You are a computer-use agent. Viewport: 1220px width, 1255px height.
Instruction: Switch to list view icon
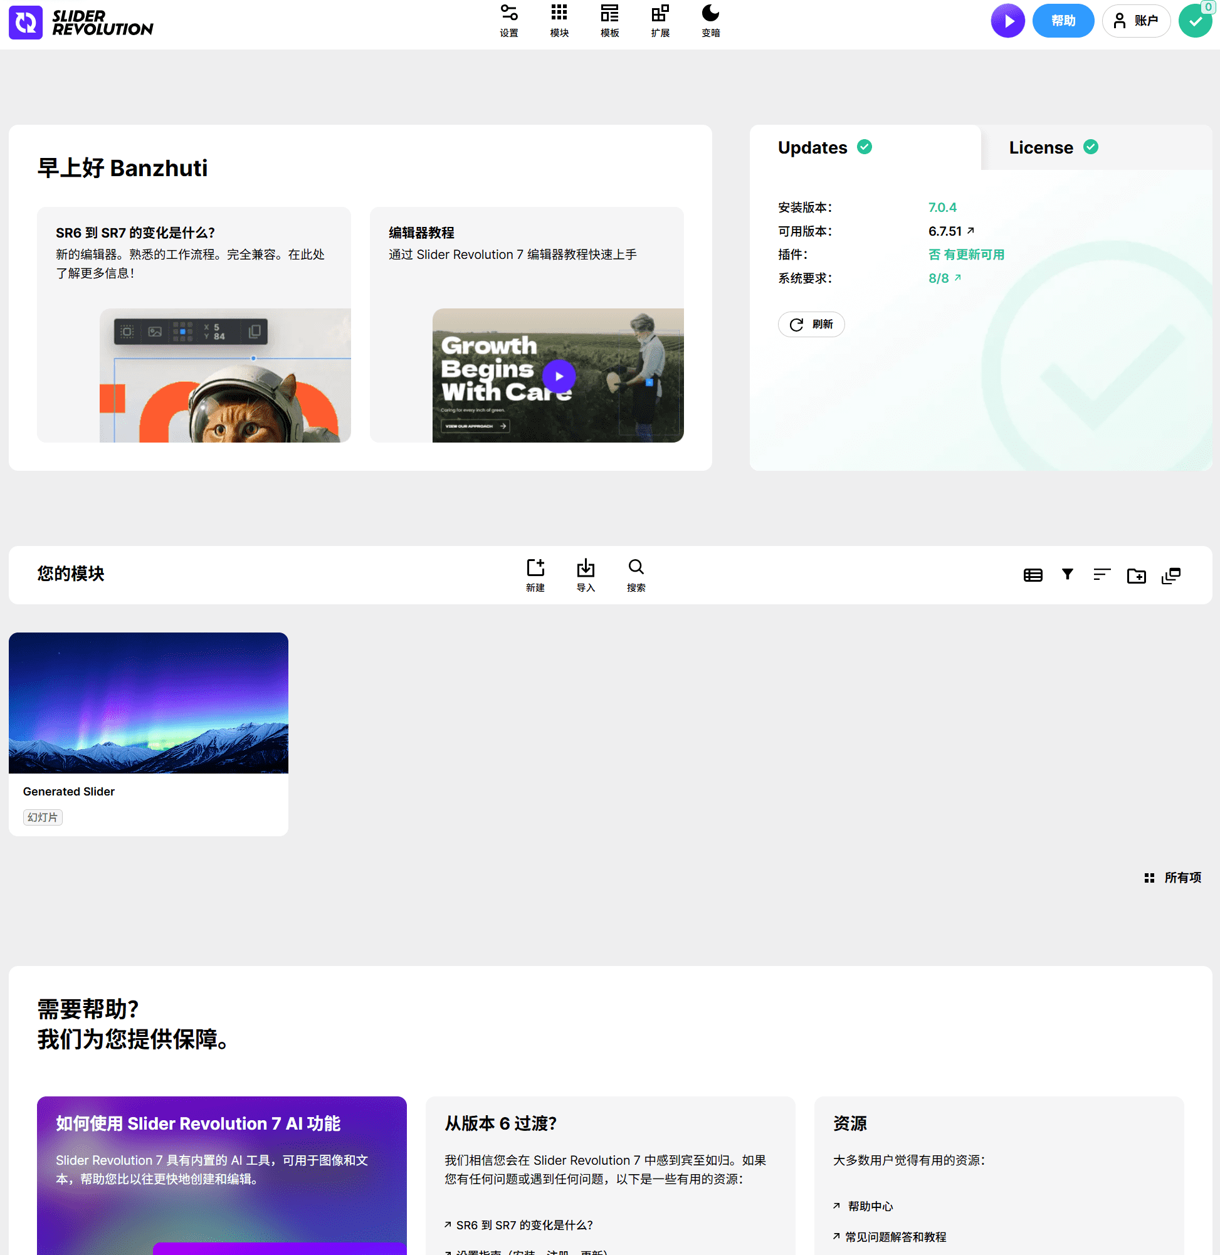coord(1033,575)
